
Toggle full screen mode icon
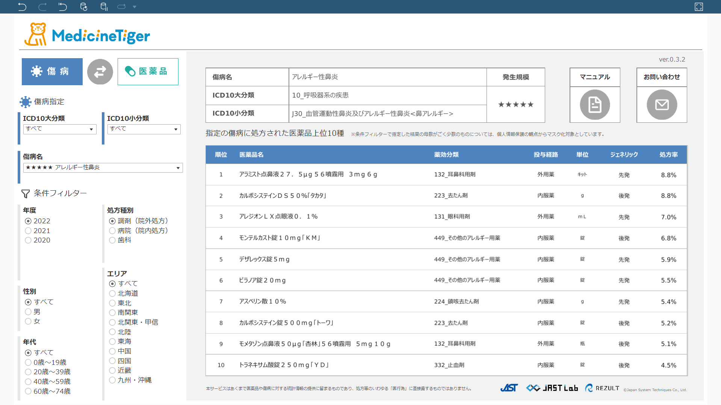click(698, 7)
